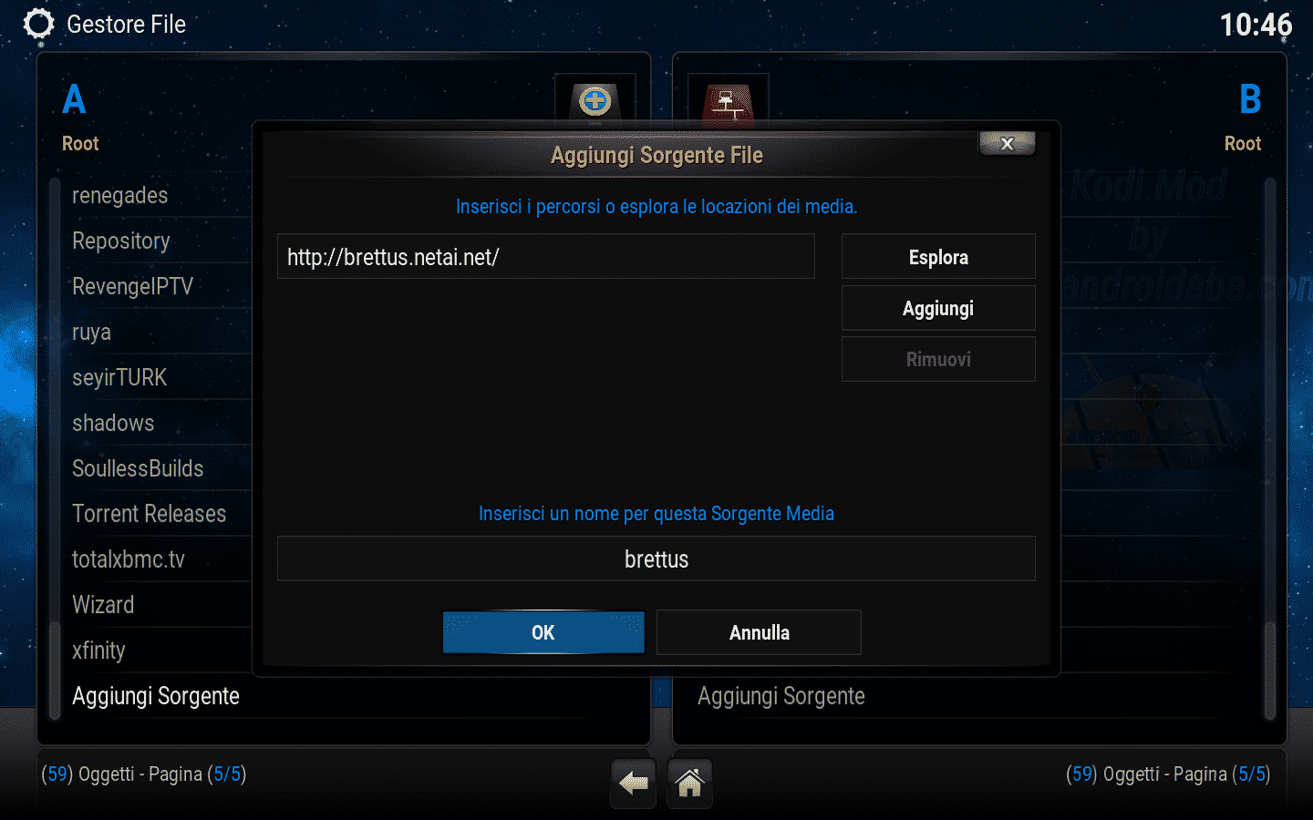The height and width of the screenshot is (820, 1313).
Task: Edit the brettus source name field
Action: (656, 559)
